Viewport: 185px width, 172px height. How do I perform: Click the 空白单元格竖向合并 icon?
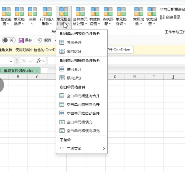[62, 96]
